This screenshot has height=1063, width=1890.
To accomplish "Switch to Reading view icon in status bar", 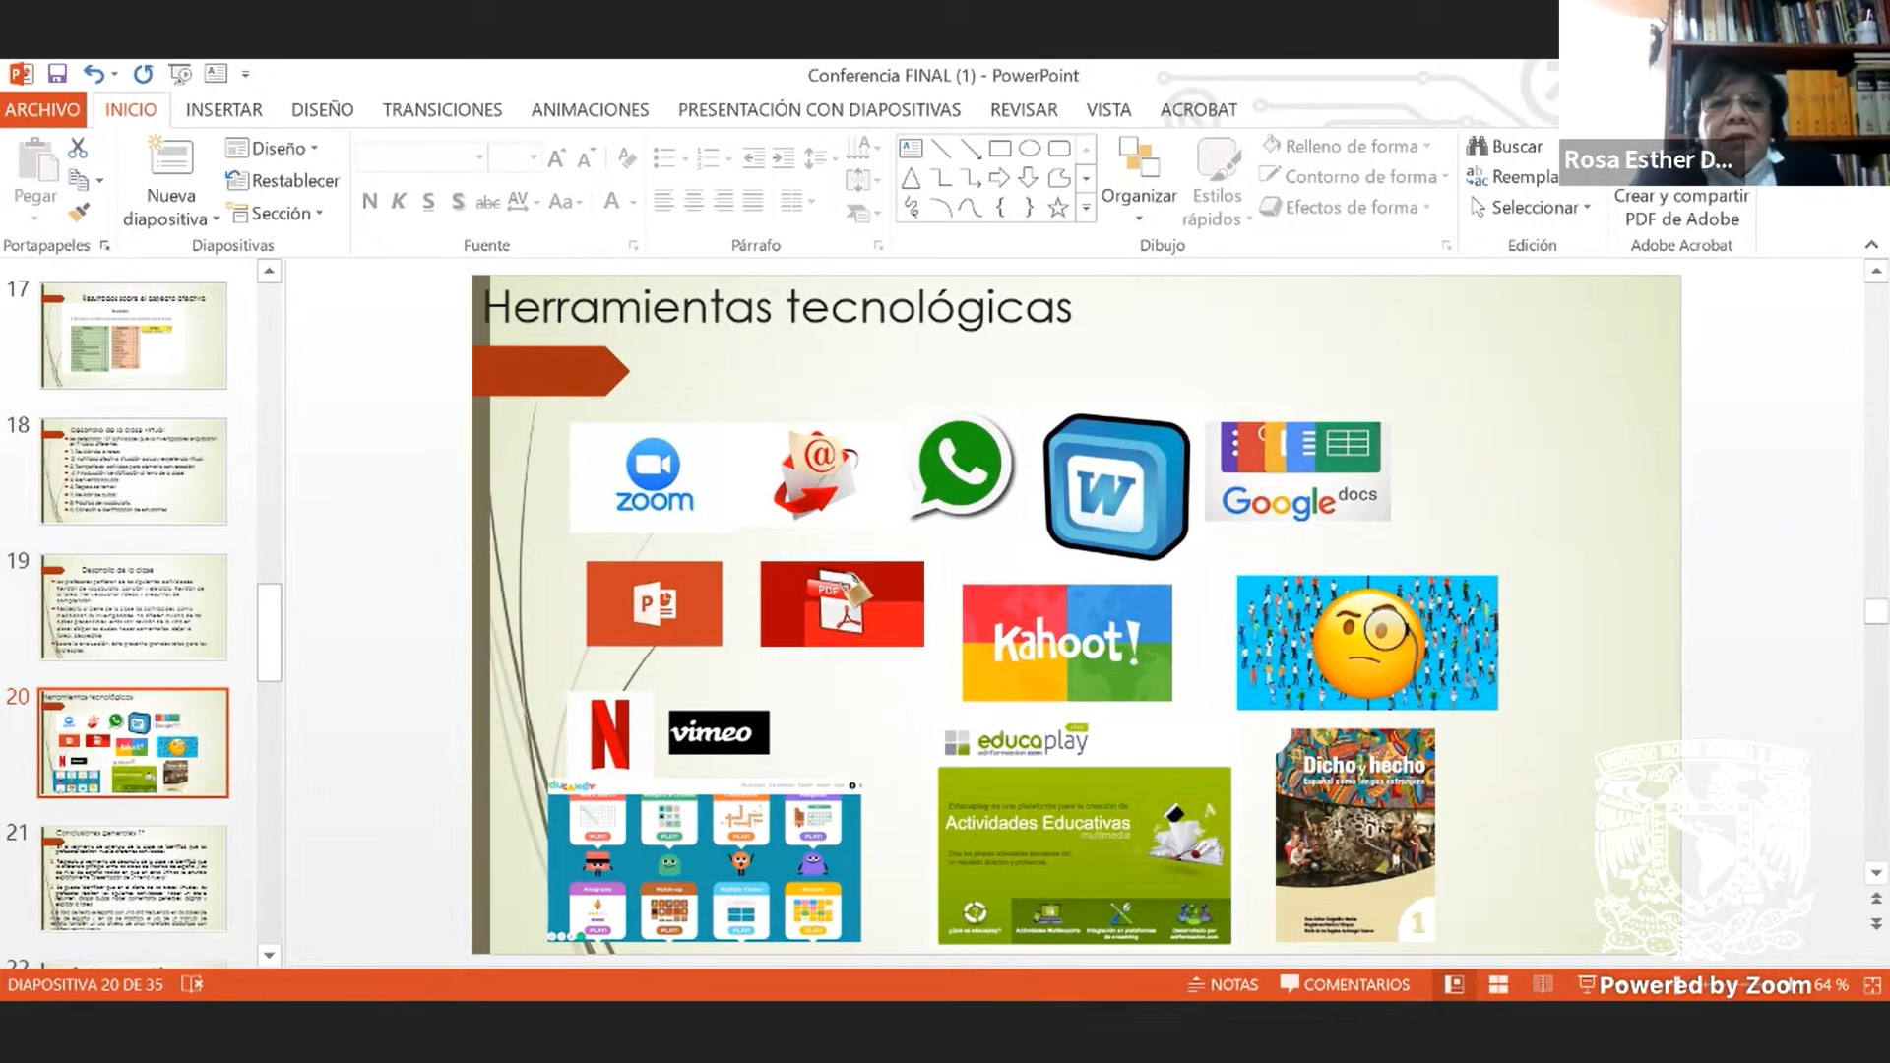I will pyautogui.click(x=1543, y=984).
